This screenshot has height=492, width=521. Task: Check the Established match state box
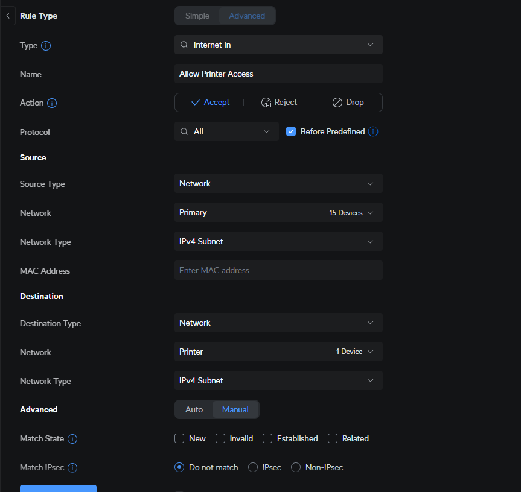pyautogui.click(x=267, y=438)
